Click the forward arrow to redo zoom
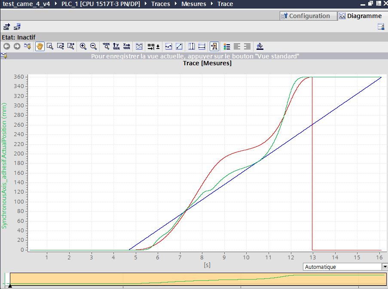Image resolution: width=388 pixels, height=289 pixels. click(17, 46)
